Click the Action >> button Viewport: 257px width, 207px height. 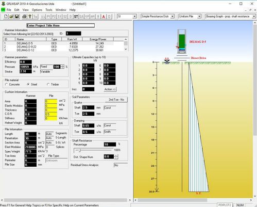110,89
